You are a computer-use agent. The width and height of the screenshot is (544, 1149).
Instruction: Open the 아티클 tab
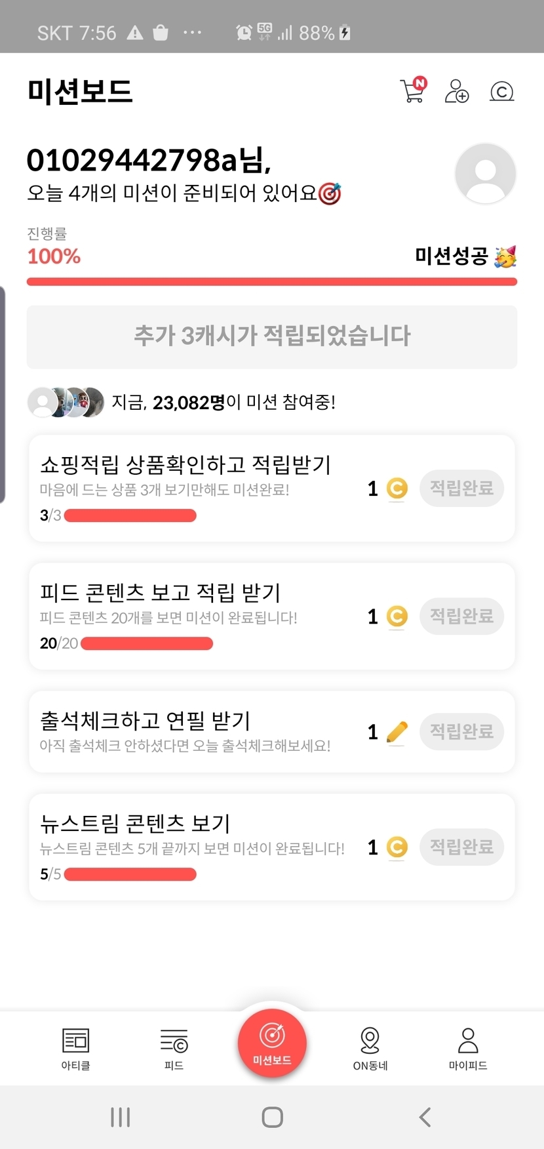pyautogui.click(x=75, y=1048)
